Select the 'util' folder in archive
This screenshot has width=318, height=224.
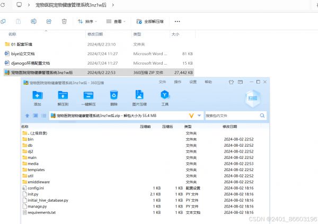28,176
